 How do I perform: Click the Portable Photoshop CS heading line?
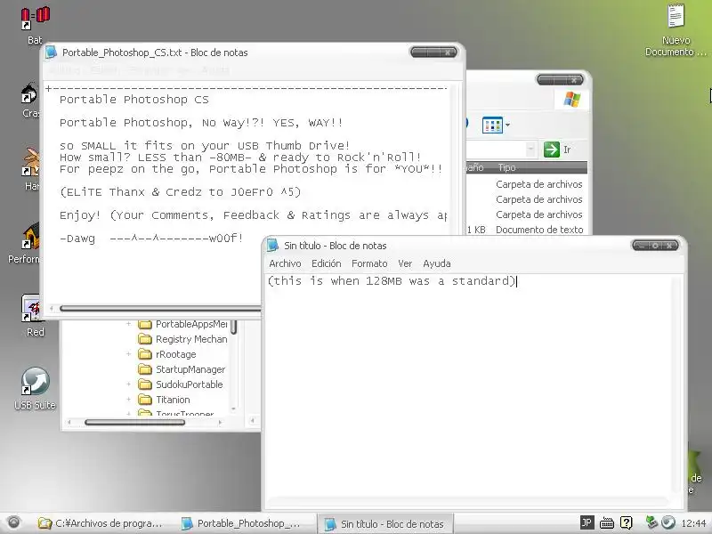tap(134, 100)
